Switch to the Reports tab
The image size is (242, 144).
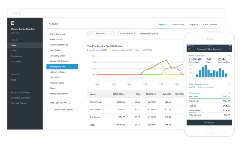[163, 25]
